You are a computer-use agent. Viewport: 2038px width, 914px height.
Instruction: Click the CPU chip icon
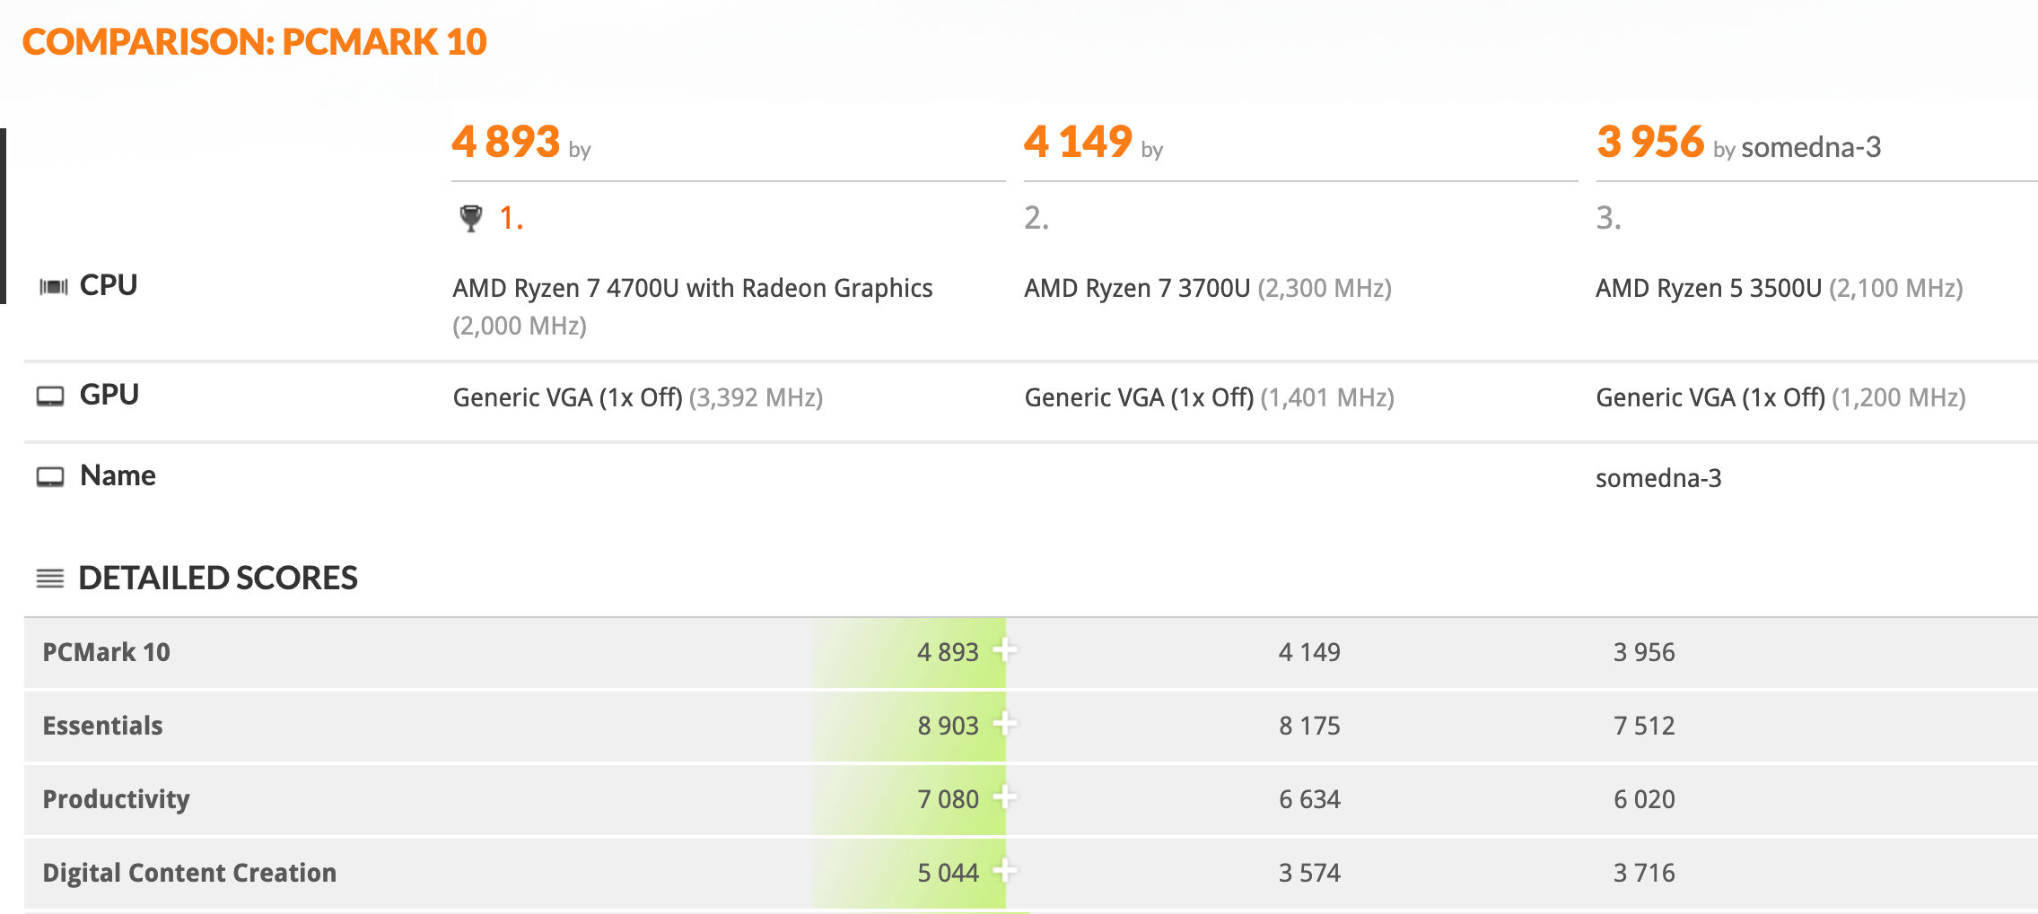click(x=53, y=286)
